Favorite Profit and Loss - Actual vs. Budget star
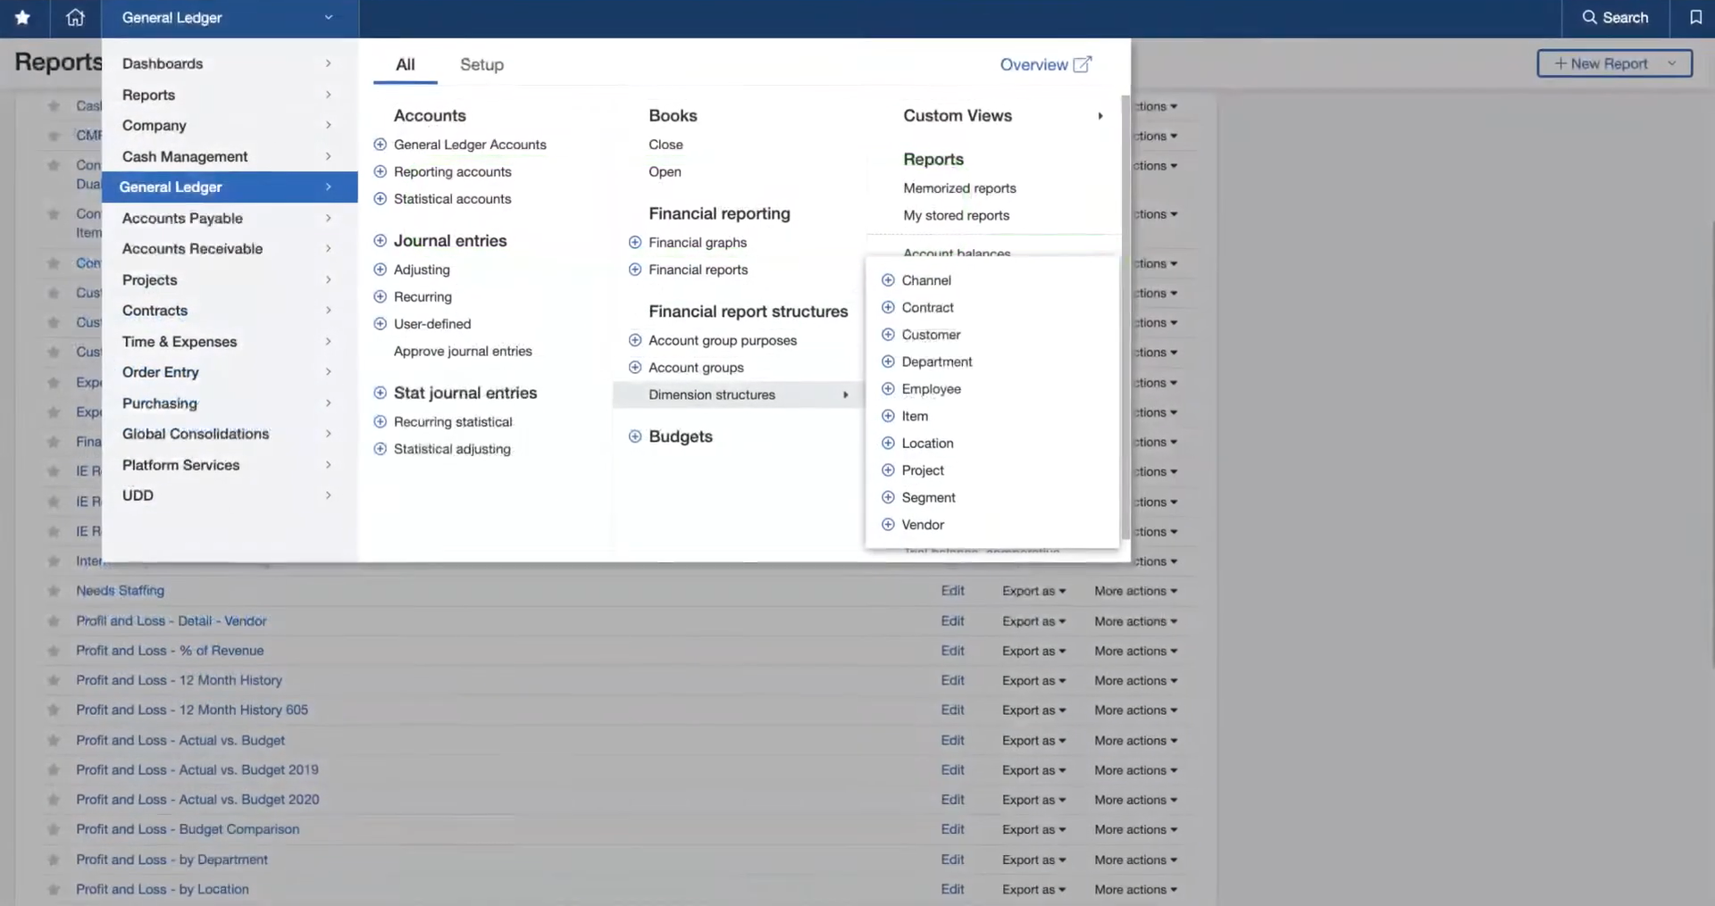The width and height of the screenshot is (1715, 906). point(54,740)
